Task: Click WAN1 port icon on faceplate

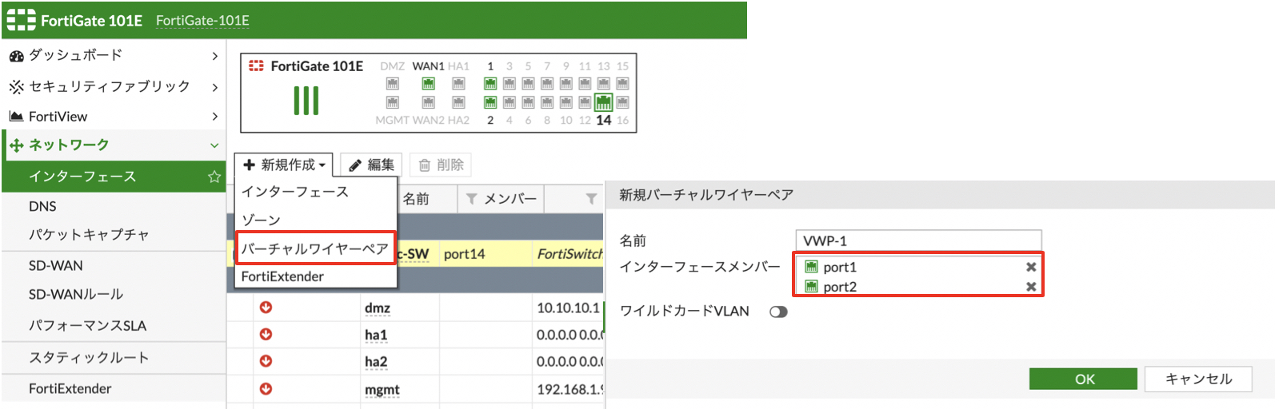Action: (x=428, y=84)
